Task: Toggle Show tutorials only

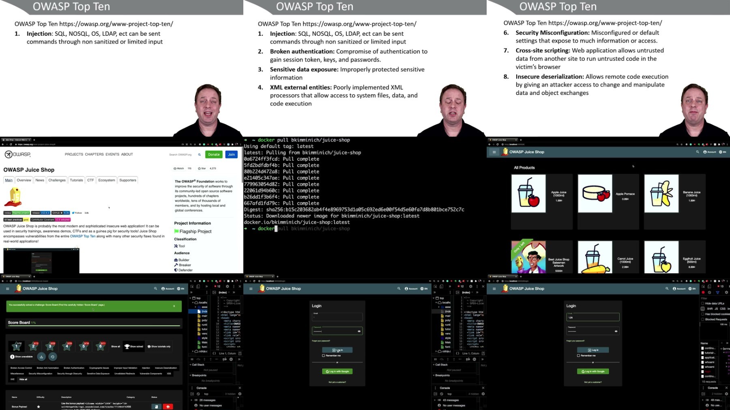Action: (159, 346)
